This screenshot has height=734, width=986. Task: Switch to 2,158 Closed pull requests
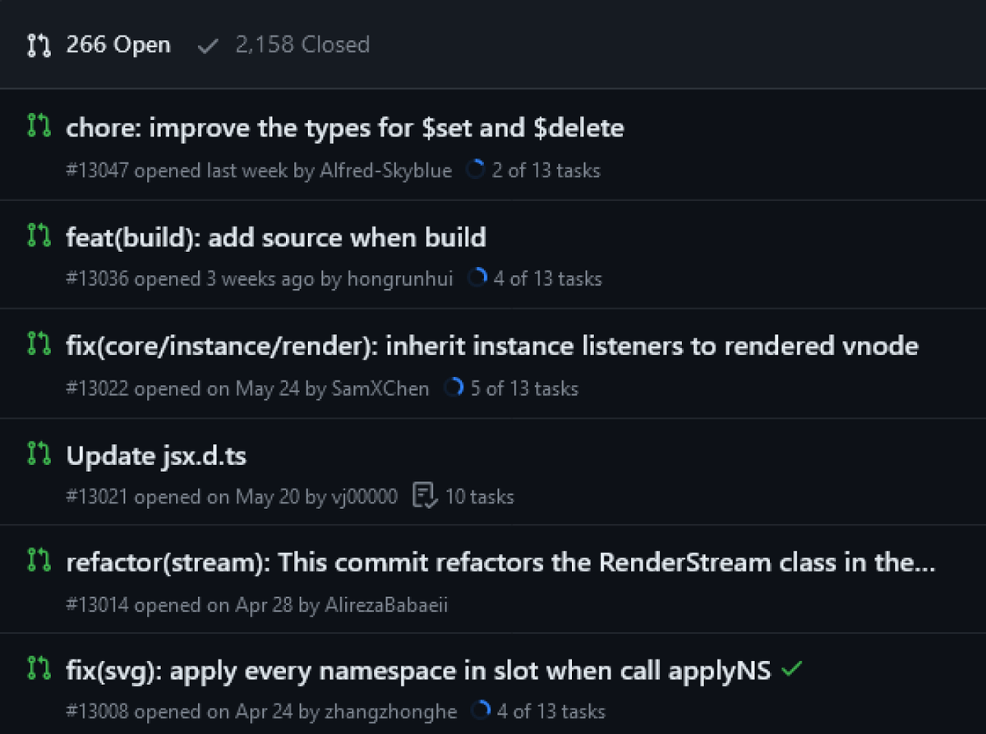[302, 44]
